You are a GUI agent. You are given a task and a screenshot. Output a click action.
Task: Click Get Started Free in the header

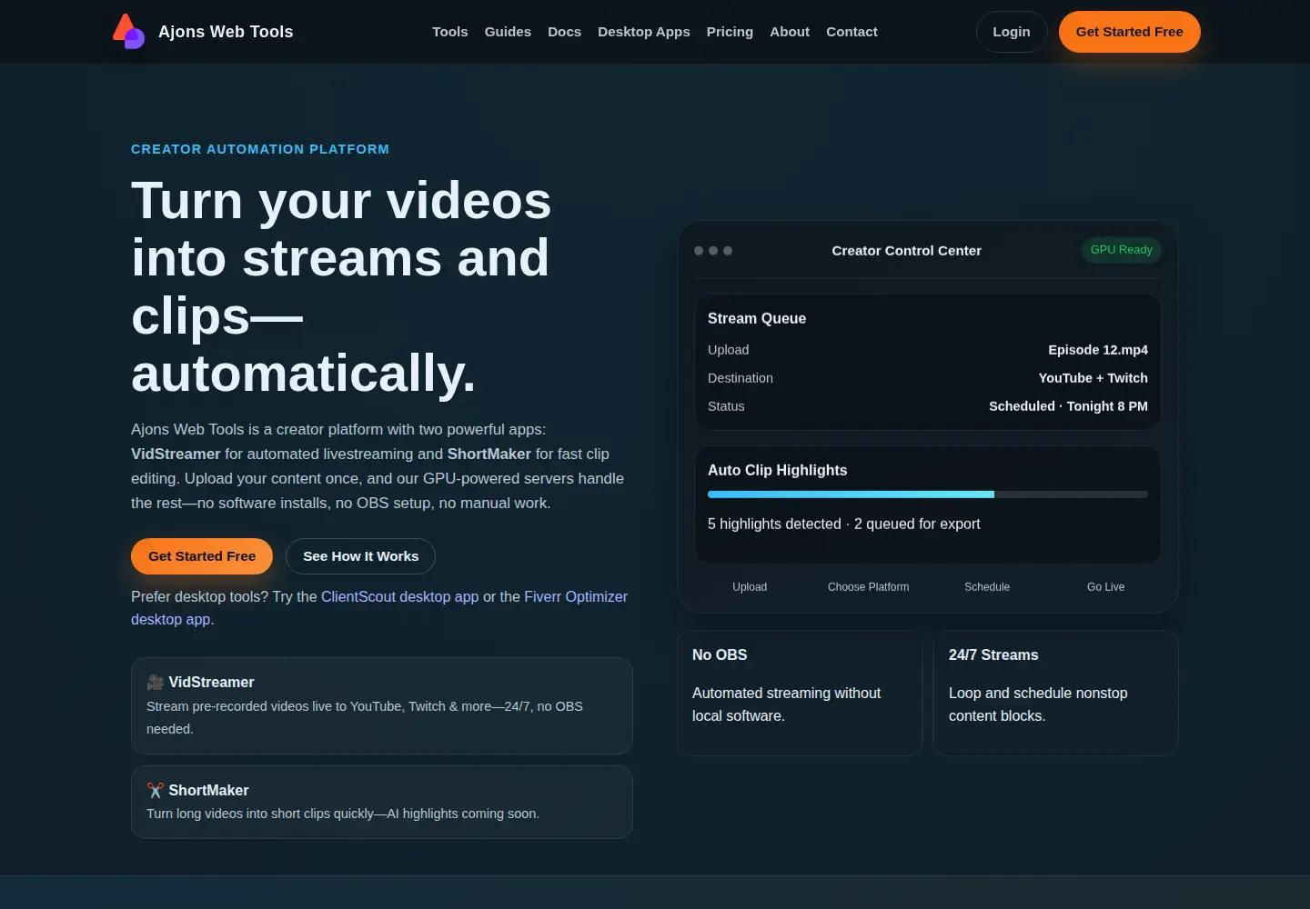1130,32
